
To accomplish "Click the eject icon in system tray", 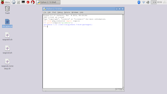I will (x=165, y=2).
